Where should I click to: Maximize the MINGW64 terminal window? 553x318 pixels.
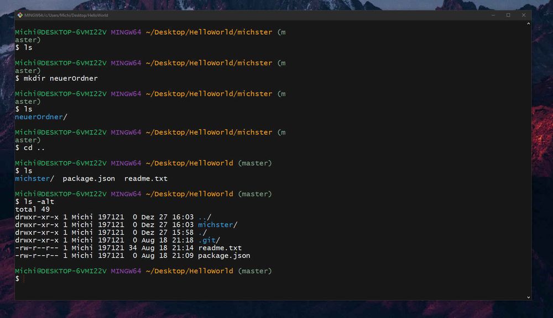[x=508, y=15]
